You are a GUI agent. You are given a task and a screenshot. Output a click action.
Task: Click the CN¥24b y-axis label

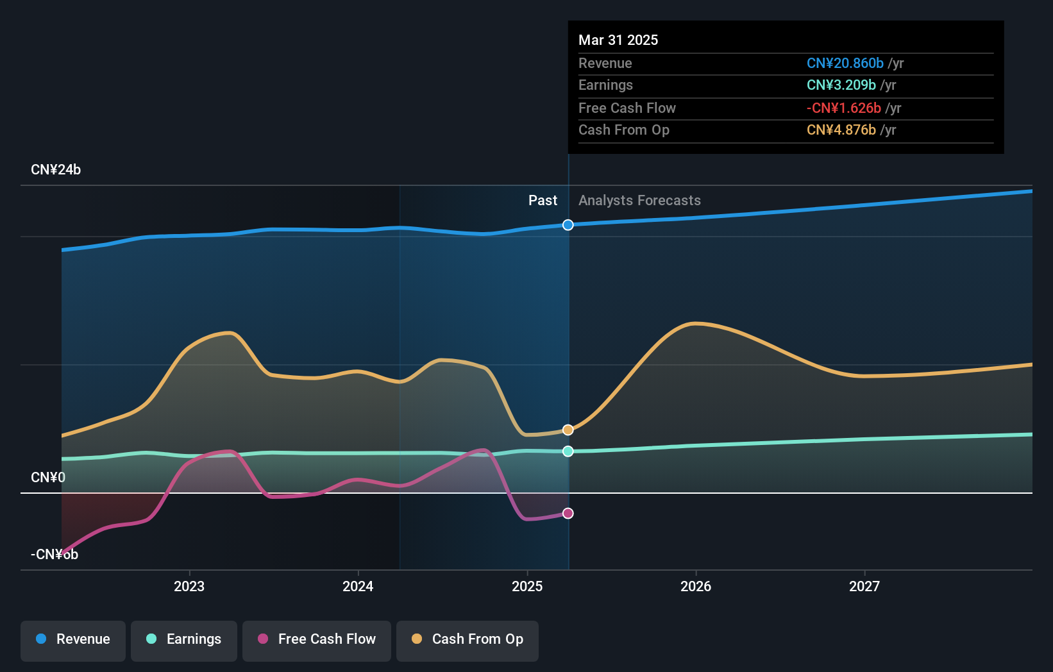point(56,170)
